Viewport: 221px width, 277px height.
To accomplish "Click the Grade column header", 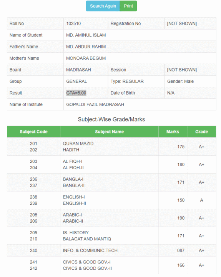I will click(x=201, y=132).
